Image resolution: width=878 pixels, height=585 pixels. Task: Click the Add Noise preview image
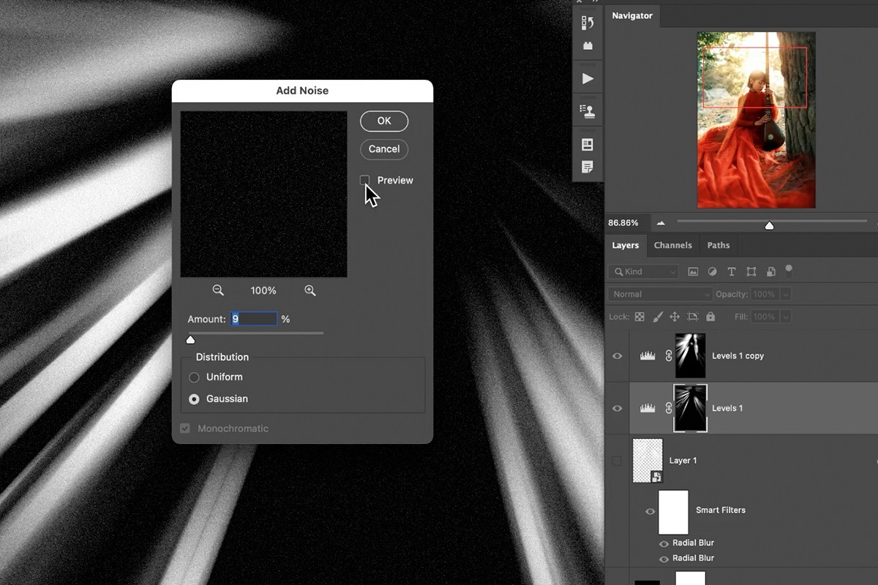tap(264, 194)
